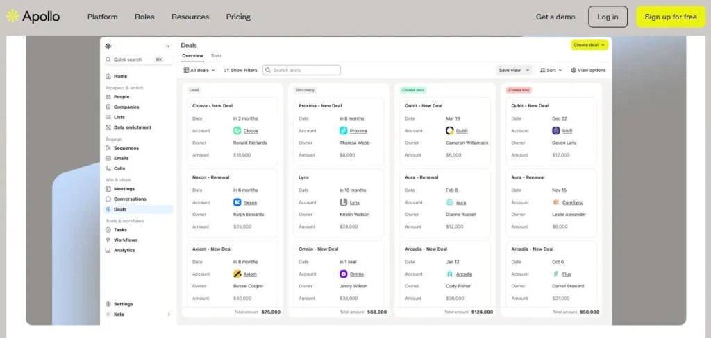
Task: Click the Cloova account link
Action: 250,131
